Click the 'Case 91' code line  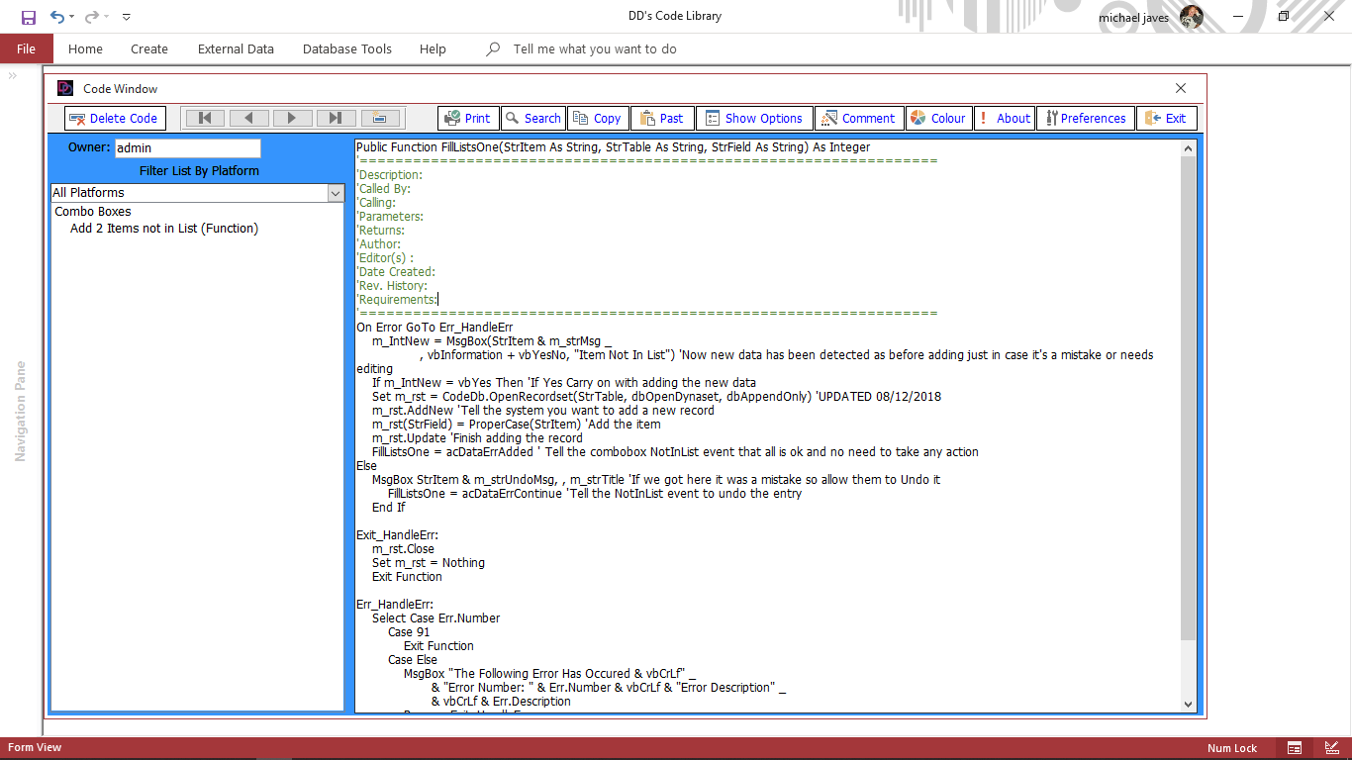[x=409, y=632]
